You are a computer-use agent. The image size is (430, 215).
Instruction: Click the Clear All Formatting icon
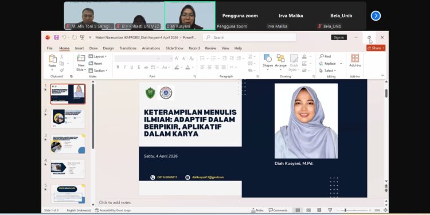191,58
